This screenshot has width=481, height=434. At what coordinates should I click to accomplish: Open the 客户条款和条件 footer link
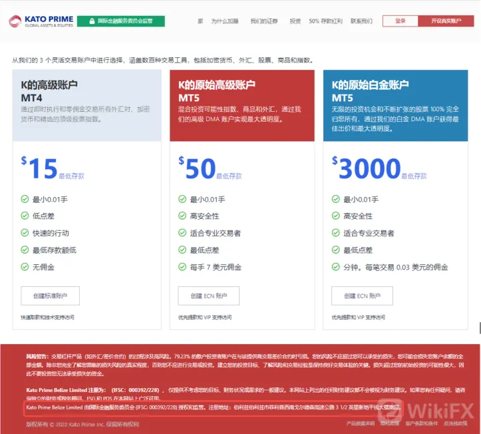(422, 423)
